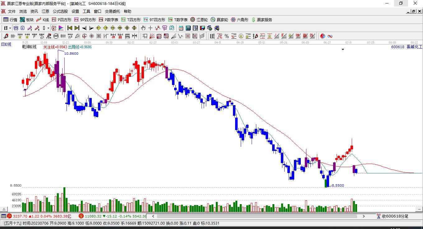Screen dimensions: 423x229
Task: Select the crosshair cursor tool
Action: click(x=150, y=28)
